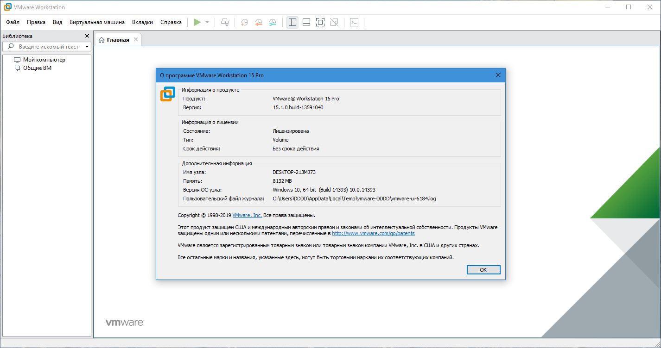Toggle the thumbnail bar view
The width and height of the screenshot is (661, 348).
tap(306, 22)
